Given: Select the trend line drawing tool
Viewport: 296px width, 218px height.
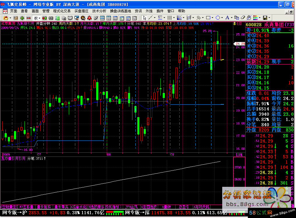Looking at the screenshot, I should coord(150,18).
